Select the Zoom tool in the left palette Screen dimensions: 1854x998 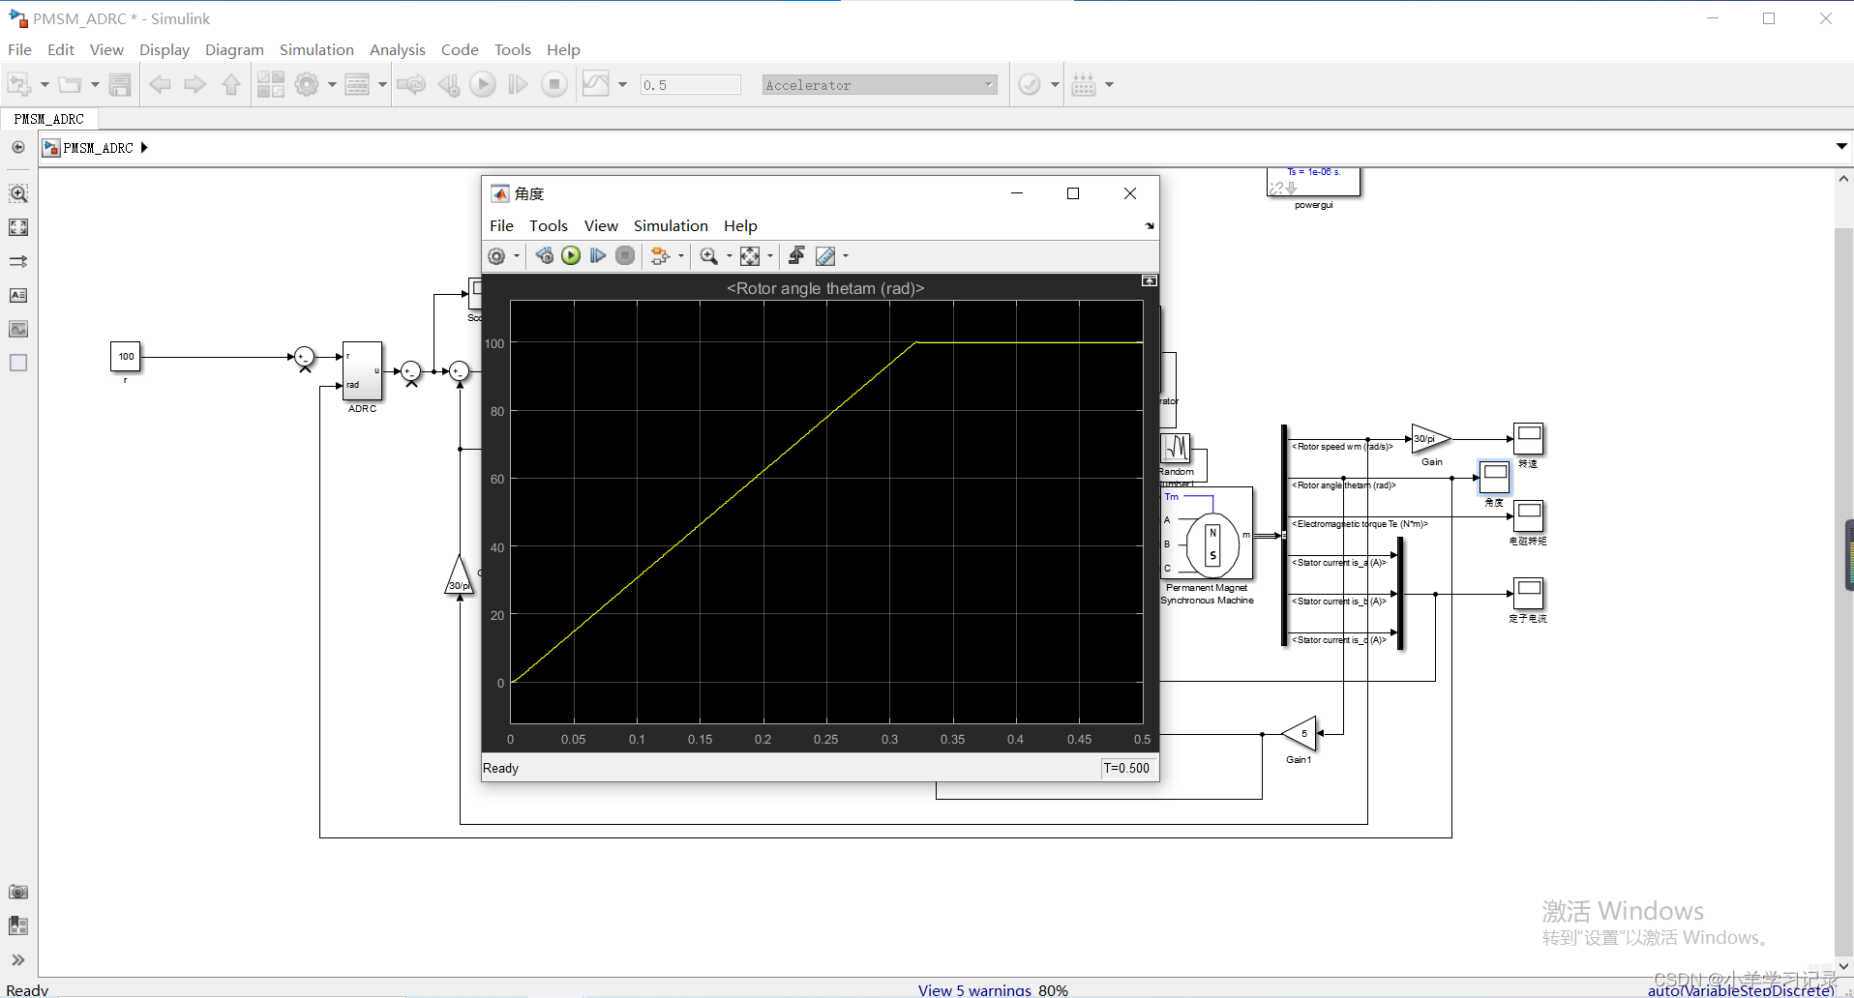pos(17,192)
